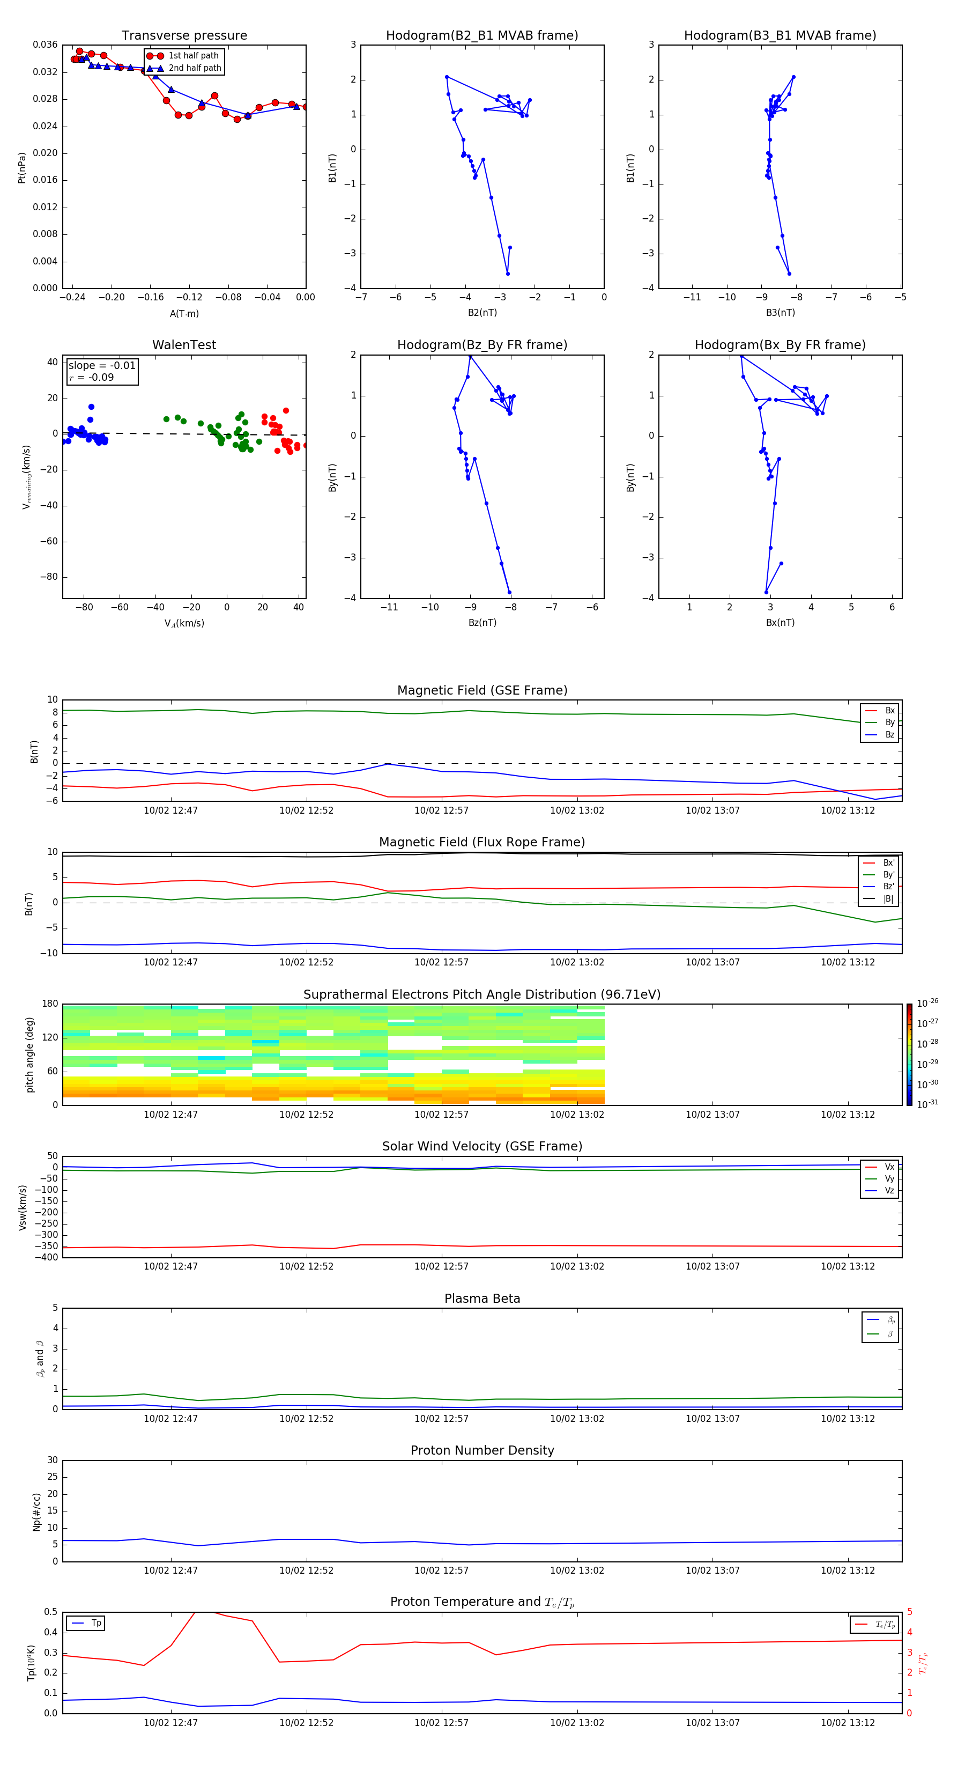Click the 'pitch angle (deg)' axis label
This screenshot has height=1770, width=965.
29,1054
